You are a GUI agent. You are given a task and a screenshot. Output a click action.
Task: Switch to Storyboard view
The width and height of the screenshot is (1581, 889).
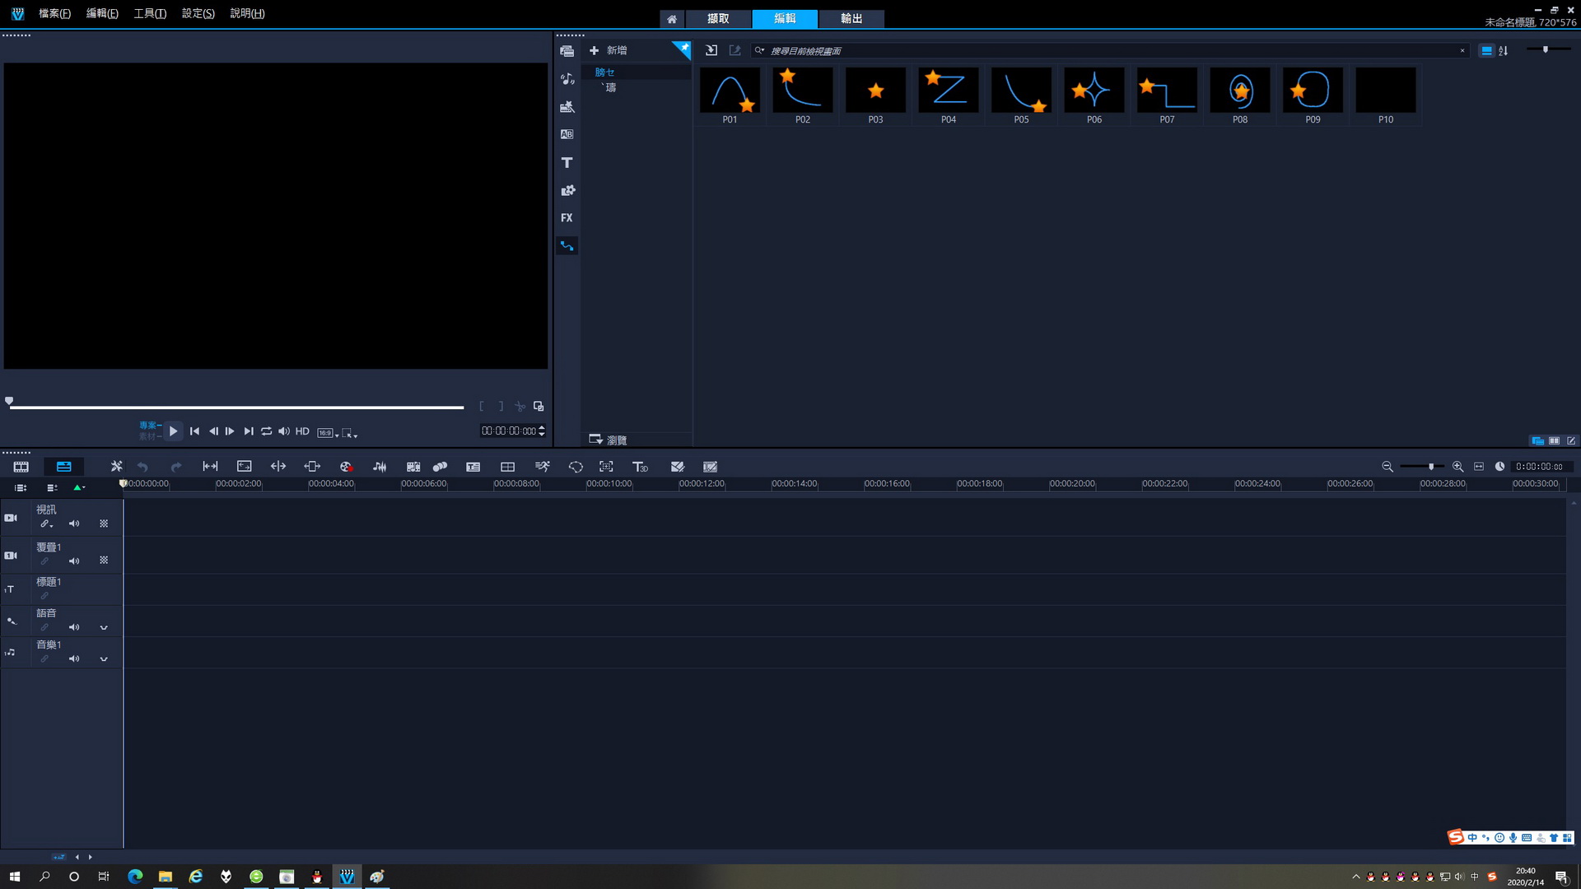click(21, 467)
